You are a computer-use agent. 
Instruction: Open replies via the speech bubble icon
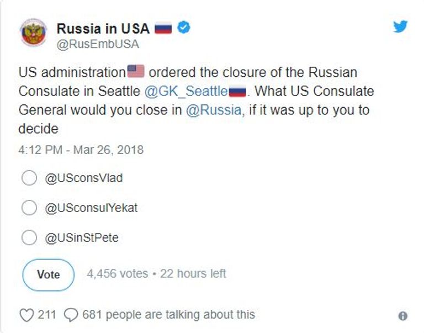[71, 315]
